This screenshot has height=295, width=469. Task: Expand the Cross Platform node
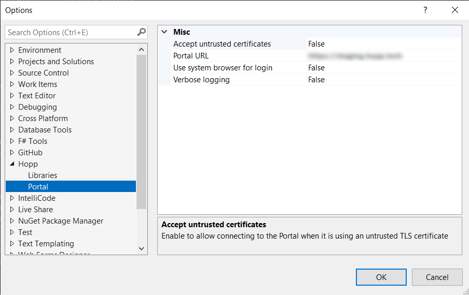click(12, 118)
